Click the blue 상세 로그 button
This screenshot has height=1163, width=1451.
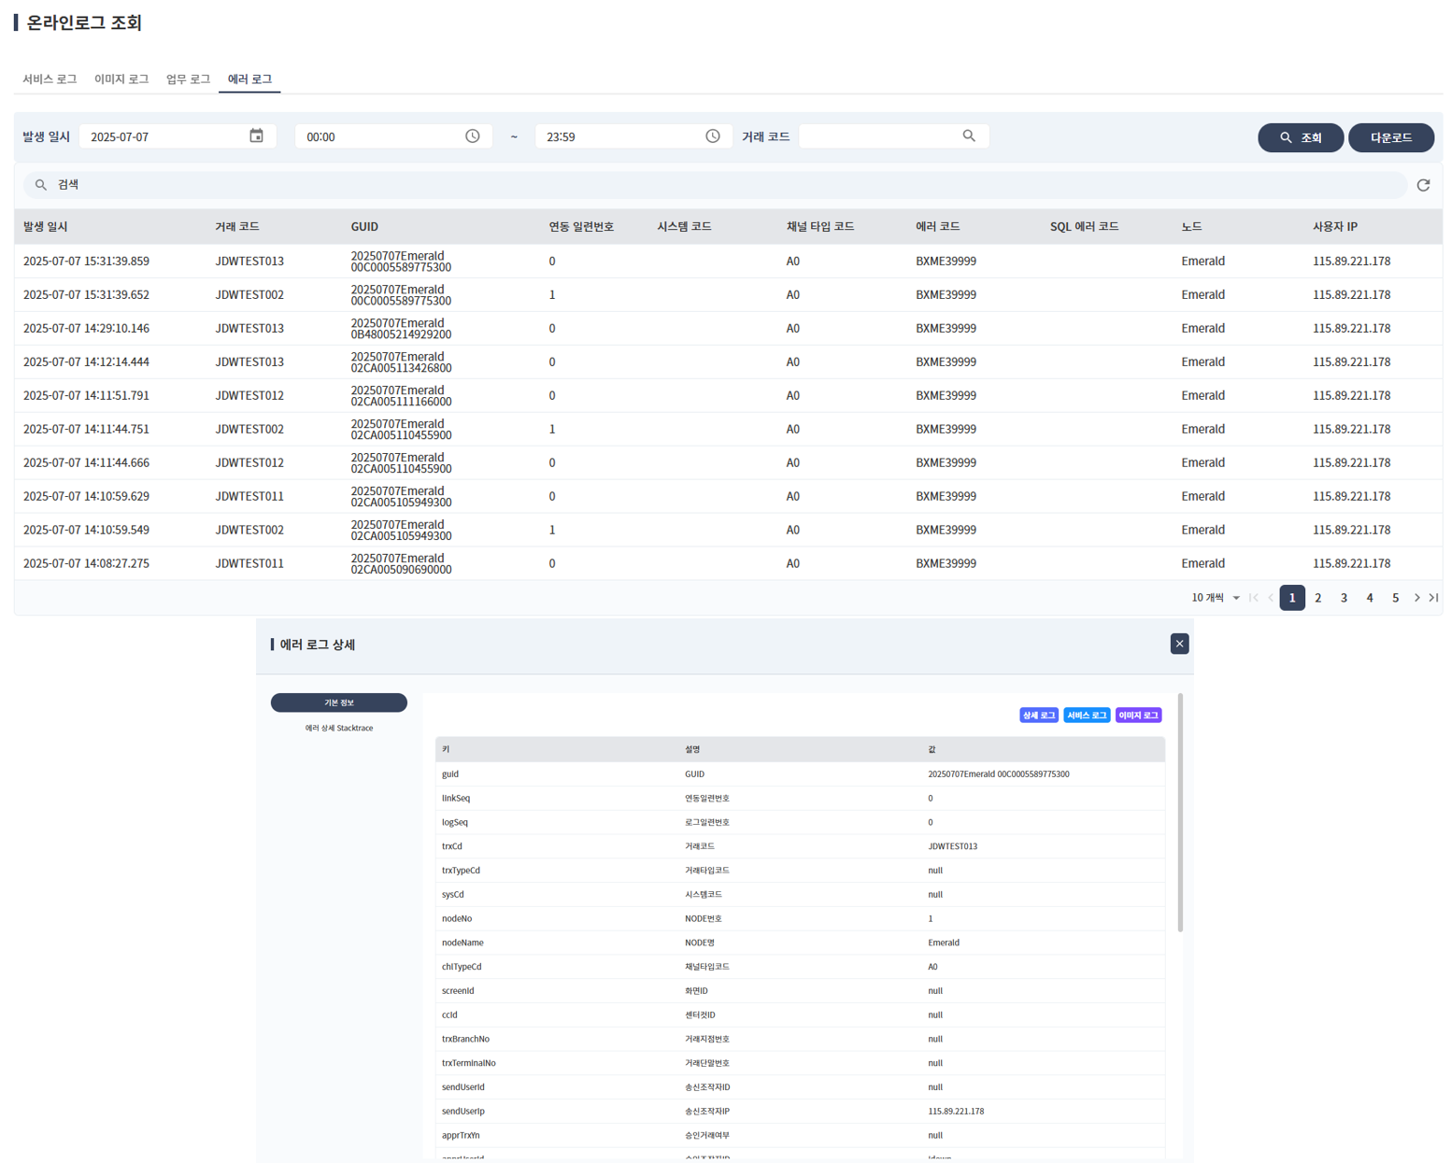coord(1038,716)
